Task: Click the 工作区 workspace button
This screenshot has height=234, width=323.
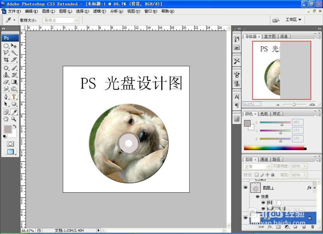Action: pyautogui.click(x=292, y=19)
